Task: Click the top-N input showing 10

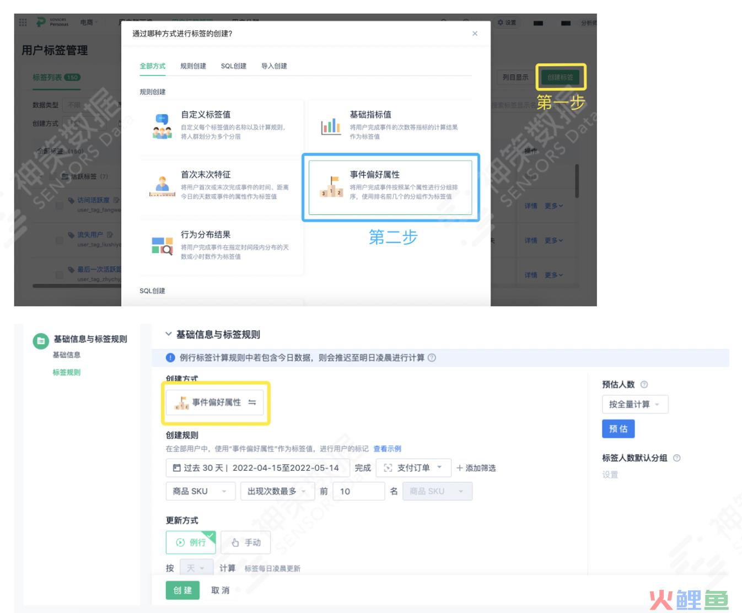Action: coord(359,491)
